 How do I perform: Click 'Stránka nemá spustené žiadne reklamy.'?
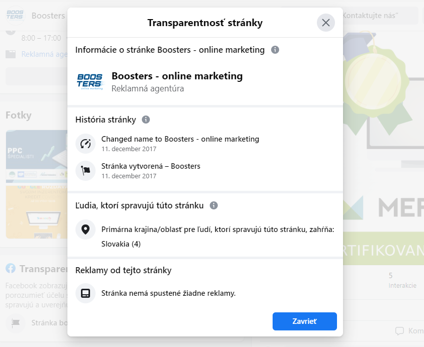pyautogui.click(x=168, y=293)
